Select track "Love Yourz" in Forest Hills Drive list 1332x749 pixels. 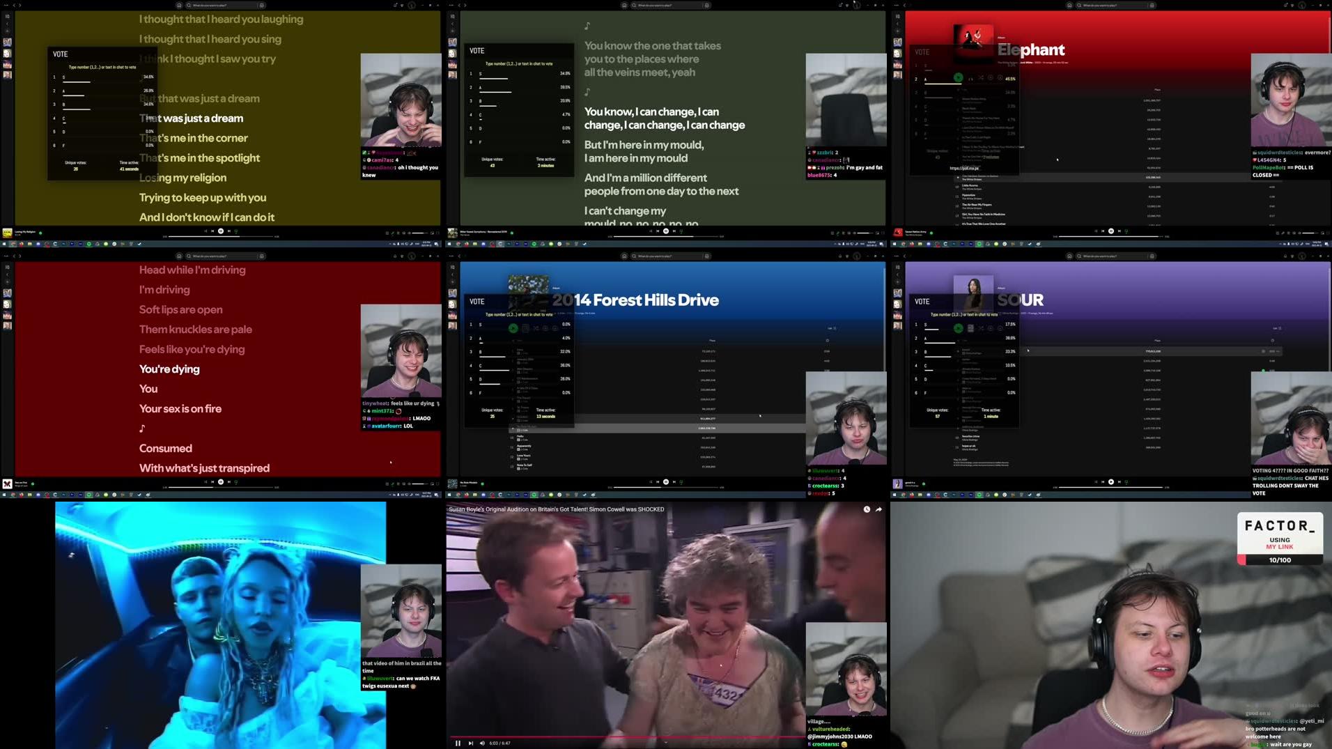524,457
